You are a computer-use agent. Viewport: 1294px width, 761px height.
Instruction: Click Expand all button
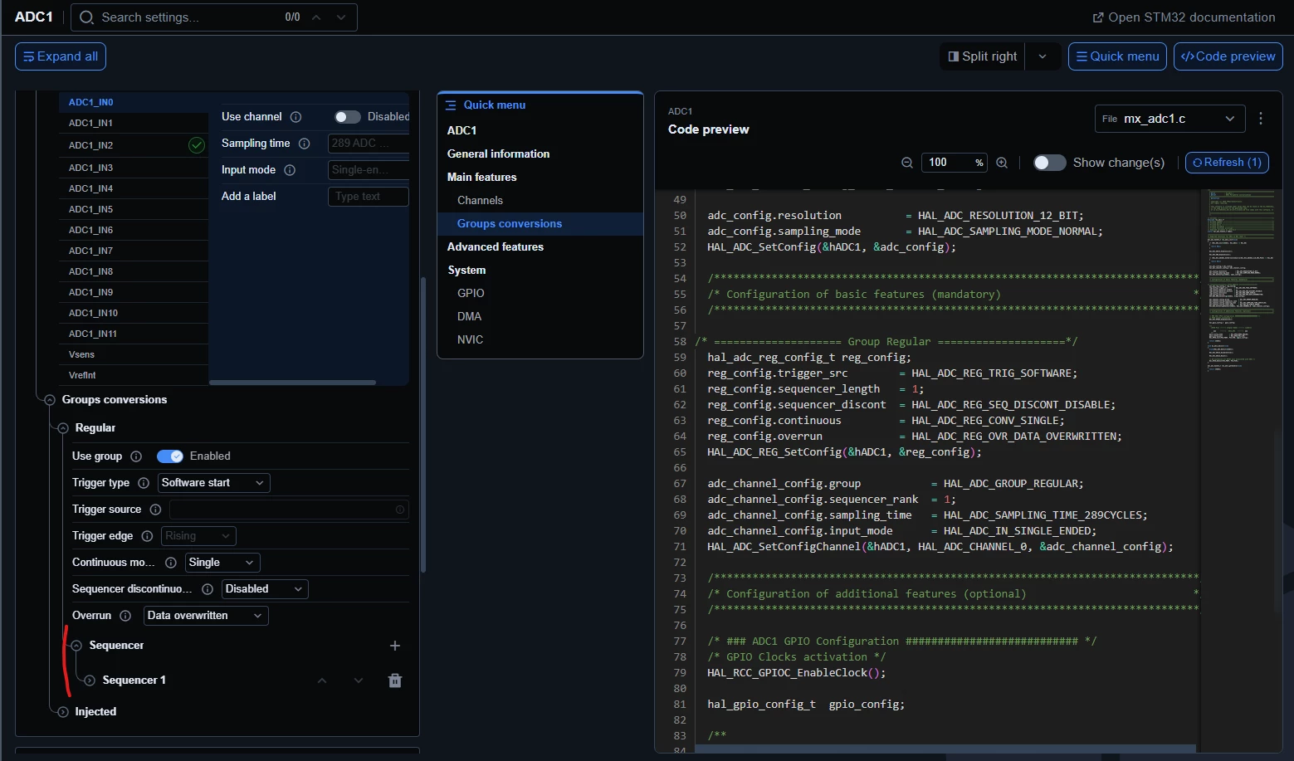pos(61,56)
